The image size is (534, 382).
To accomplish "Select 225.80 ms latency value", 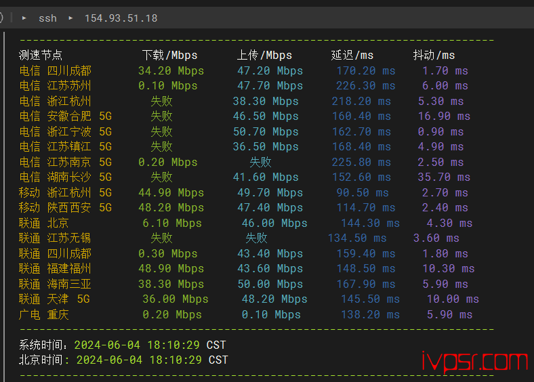I will [361, 162].
